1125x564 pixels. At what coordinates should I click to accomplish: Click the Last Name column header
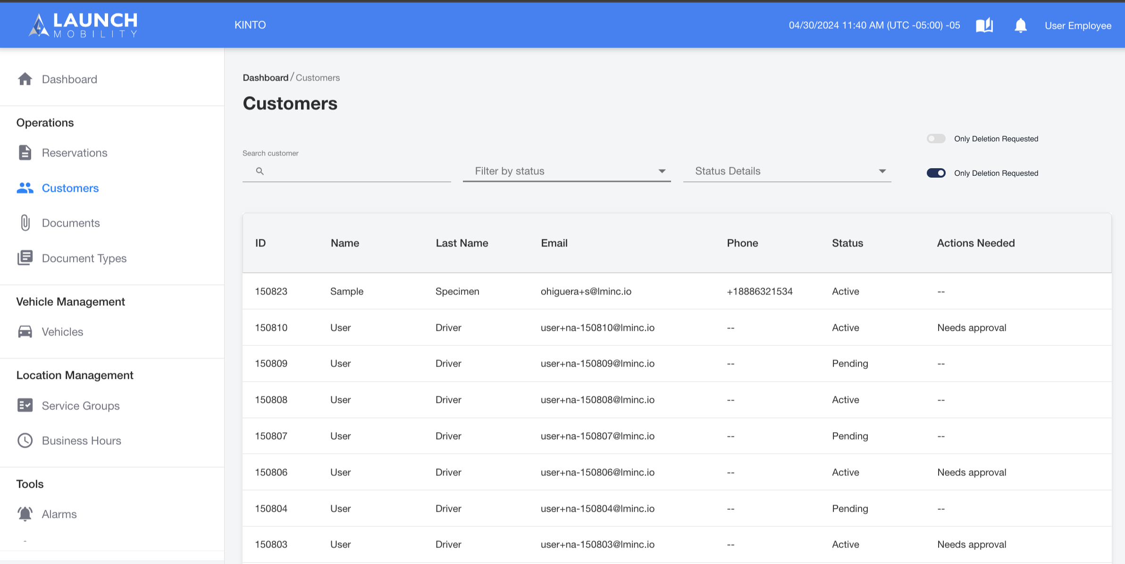pyautogui.click(x=462, y=243)
